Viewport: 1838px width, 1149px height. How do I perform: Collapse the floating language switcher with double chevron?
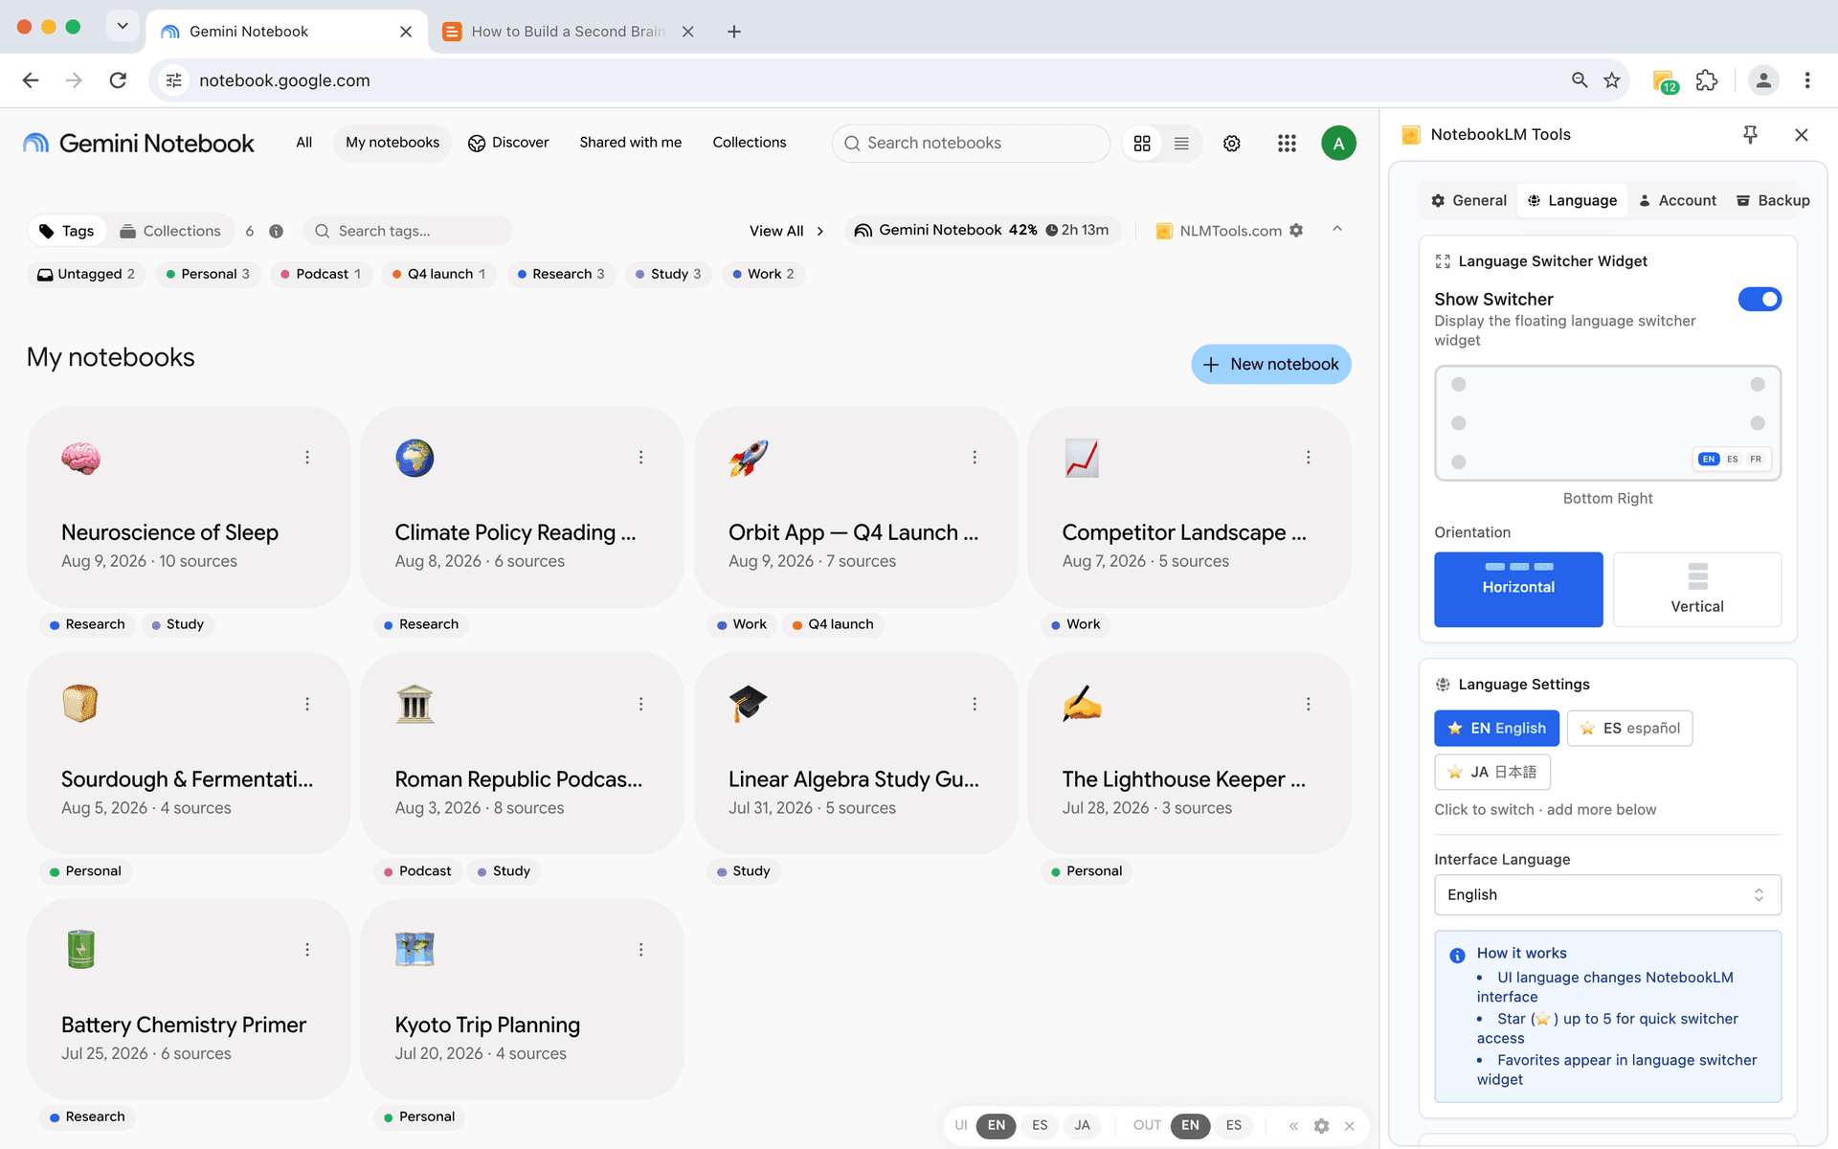pos(1293,1126)
